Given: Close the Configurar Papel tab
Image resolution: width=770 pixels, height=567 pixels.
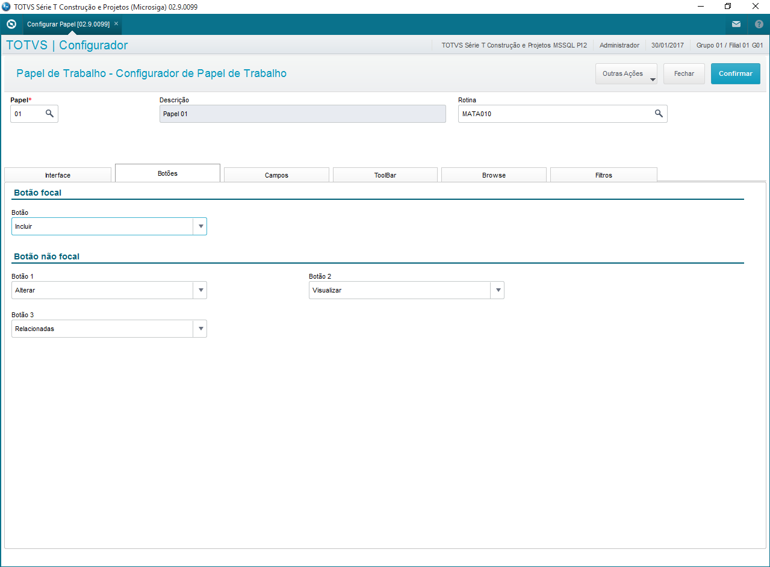Looking at the screenshot, I should (116, 23).
